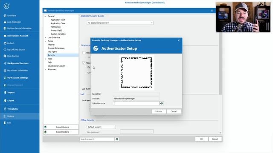Image resolution: width=273 pixels, height=153 pixels.
Task: Open the Data Sources icon
Action: click(x=5, y=56)
